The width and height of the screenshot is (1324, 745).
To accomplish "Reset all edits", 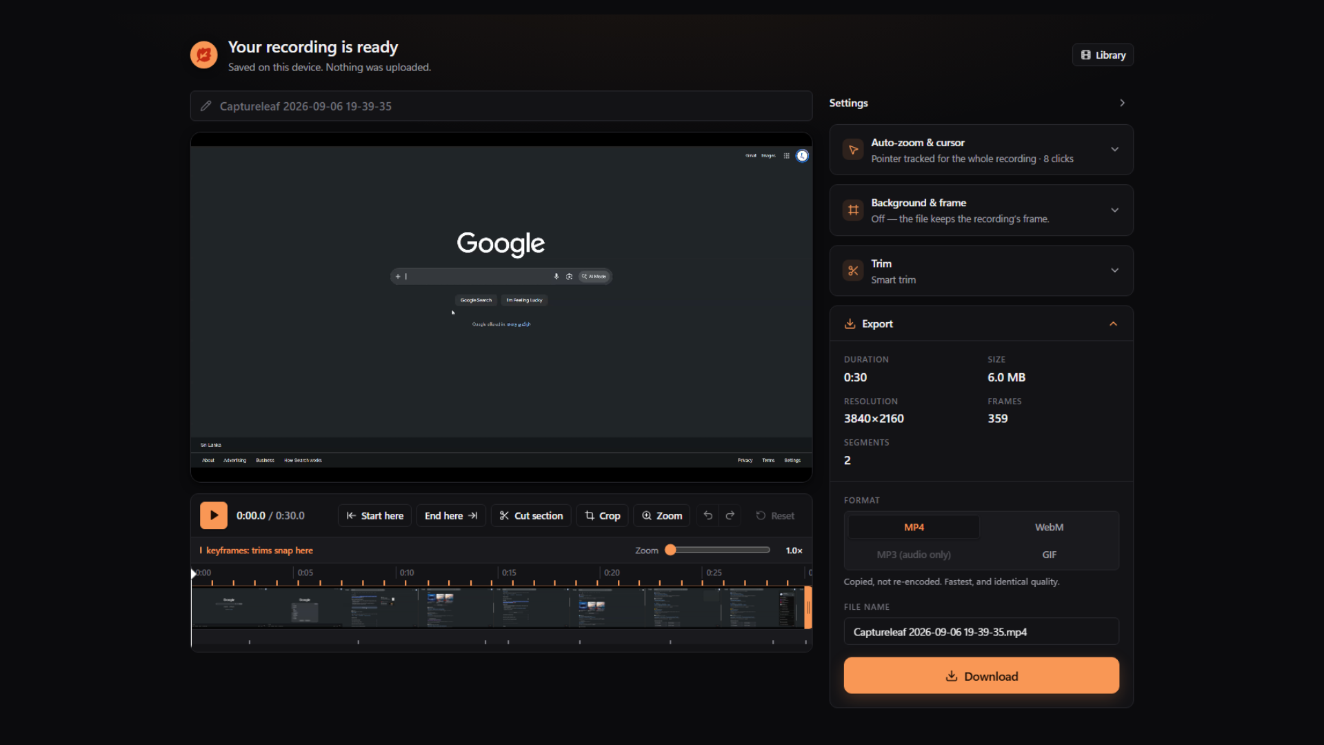I will (775, 515).
